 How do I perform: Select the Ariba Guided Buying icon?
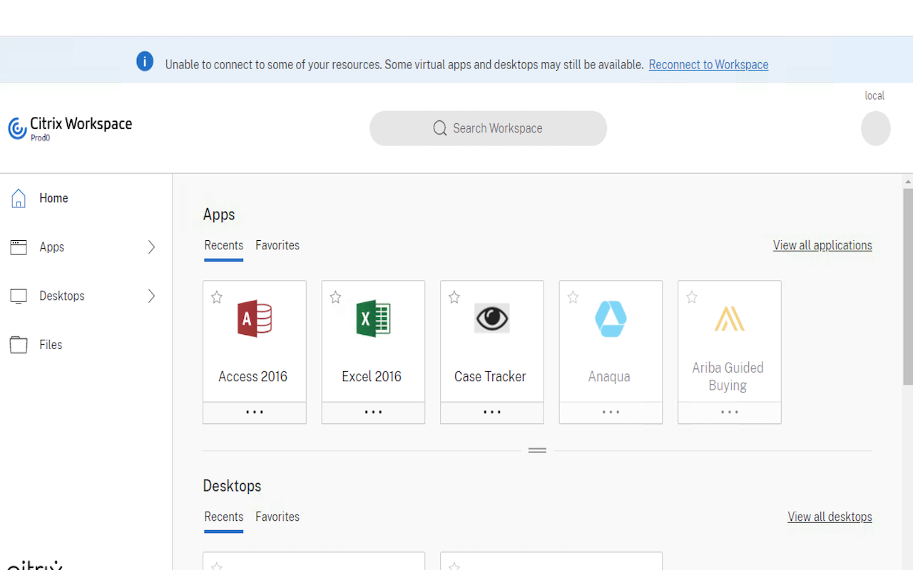(728, 318)
